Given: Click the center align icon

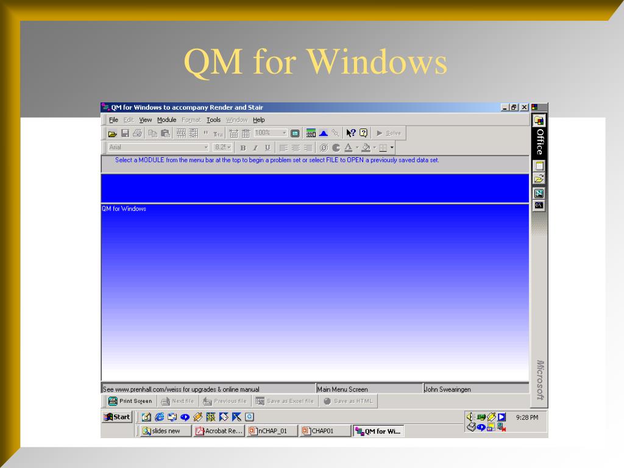Looking at the screenshot, I should click(x=296, y=148).
